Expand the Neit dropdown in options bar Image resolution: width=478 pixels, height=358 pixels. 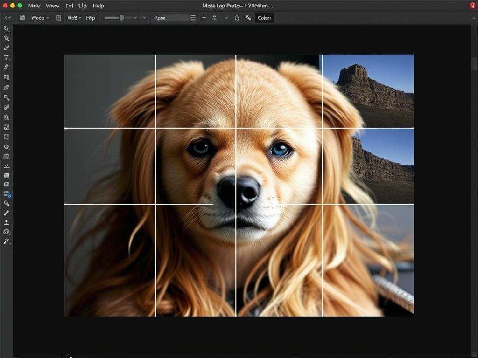tap(74, 18)
